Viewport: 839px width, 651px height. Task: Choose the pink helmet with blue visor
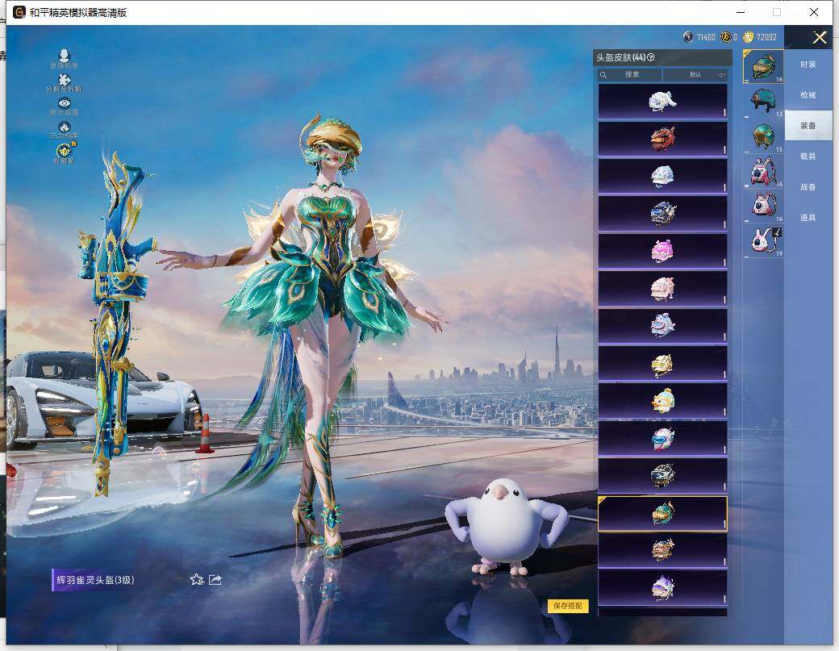click(x=662, y=438)
